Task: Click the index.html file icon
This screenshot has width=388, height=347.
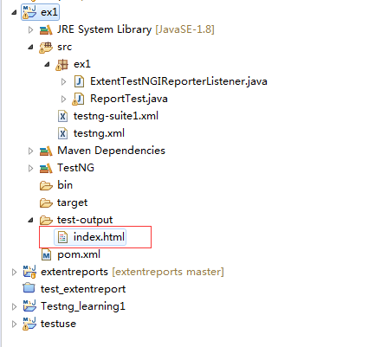Action: (x=62, y=237)
